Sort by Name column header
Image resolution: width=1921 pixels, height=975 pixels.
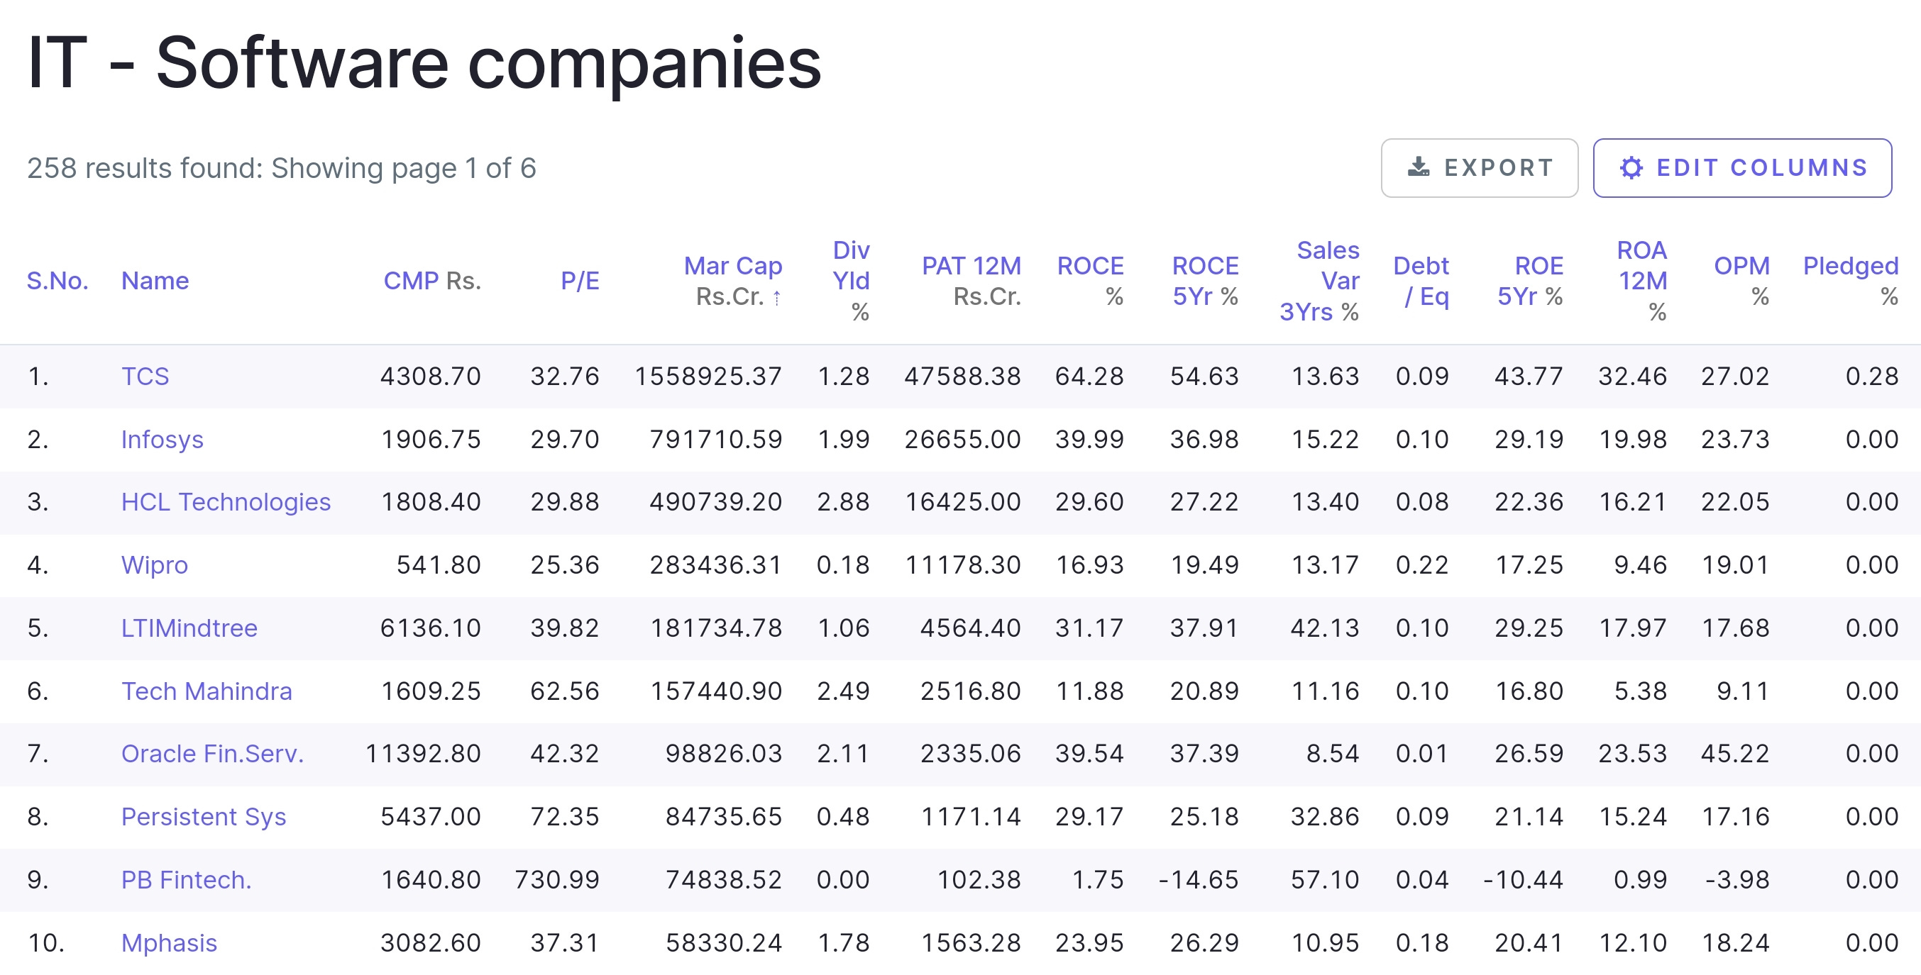pyautogui.click(x=155, y=280)
